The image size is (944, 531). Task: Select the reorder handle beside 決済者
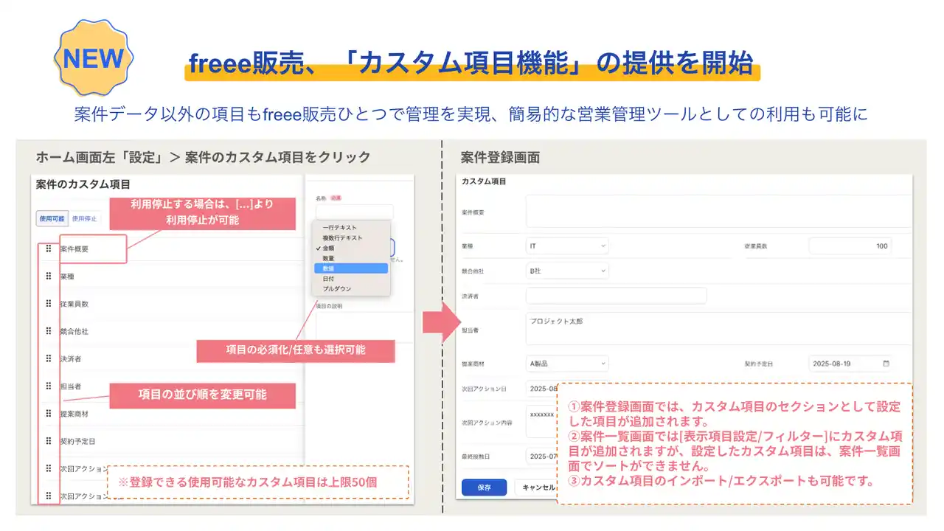(49, 356)
